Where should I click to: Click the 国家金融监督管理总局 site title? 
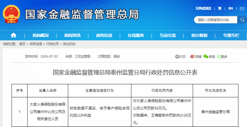(x=82, y=15)
